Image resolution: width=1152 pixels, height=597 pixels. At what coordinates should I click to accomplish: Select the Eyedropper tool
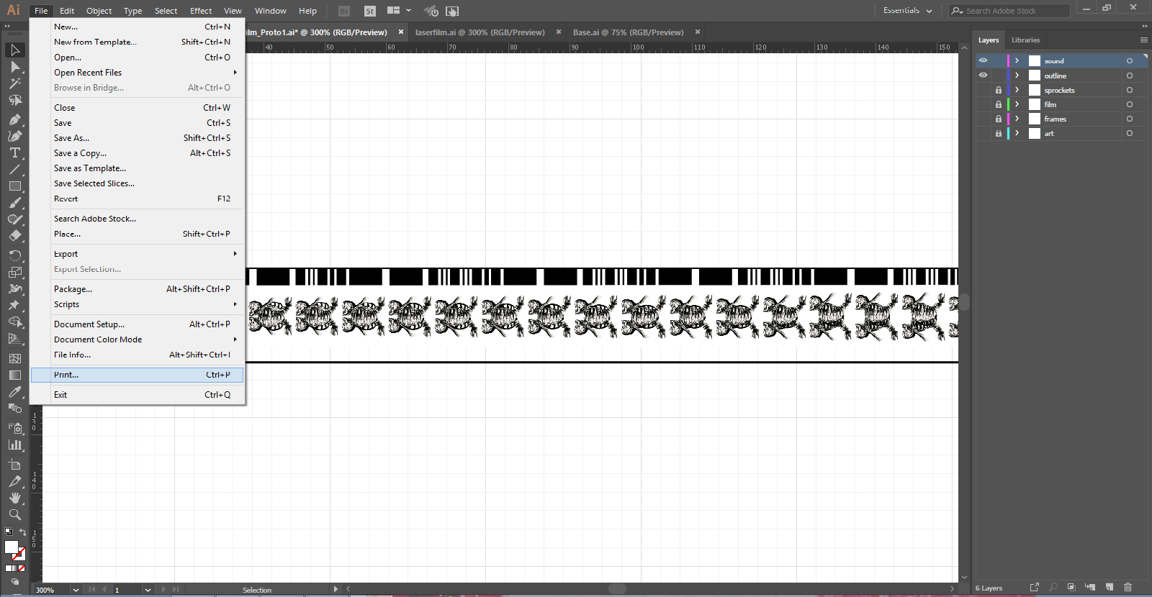point(14,392)
